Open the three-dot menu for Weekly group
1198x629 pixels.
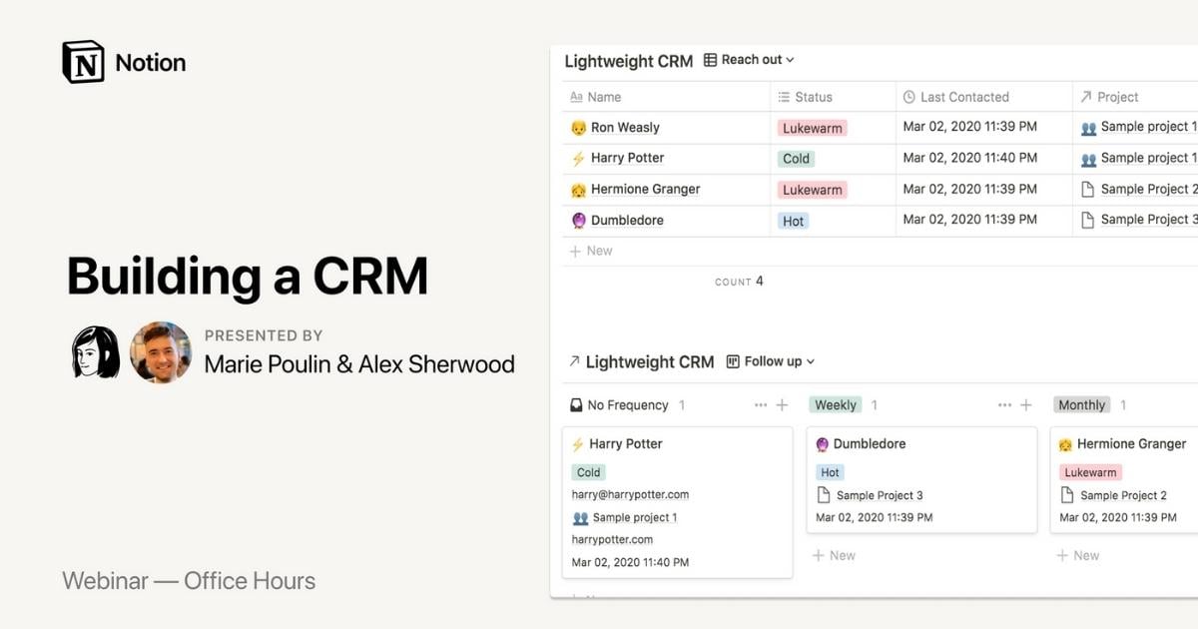[x=1004, y=405]
